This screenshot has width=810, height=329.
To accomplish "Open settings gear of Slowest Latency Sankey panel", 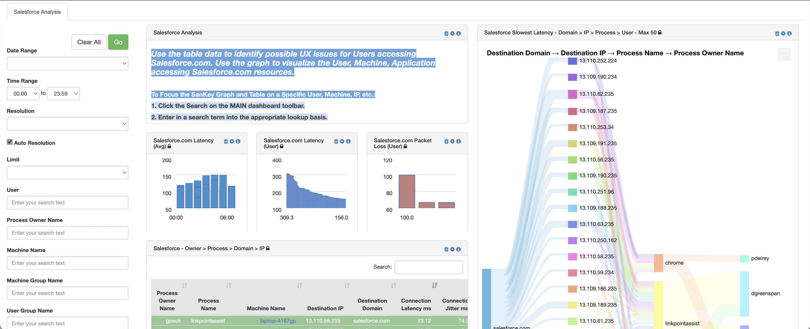I will (x=783, y=33).
